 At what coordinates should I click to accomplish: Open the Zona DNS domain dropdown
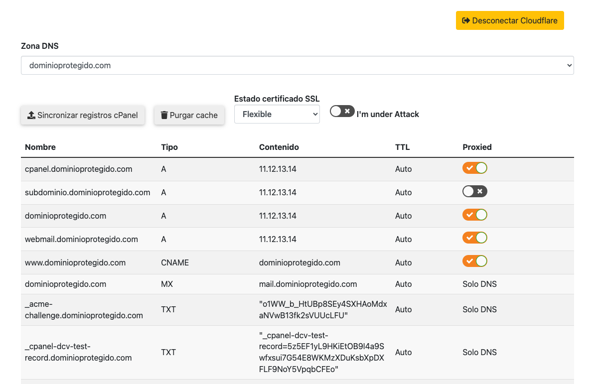tap(297, 65)
